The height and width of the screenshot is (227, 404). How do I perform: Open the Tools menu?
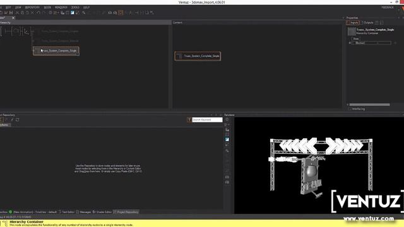point(75,8)
